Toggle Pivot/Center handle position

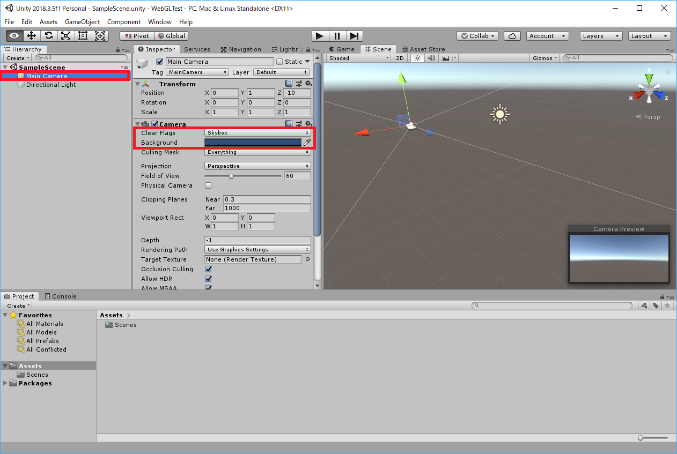137,36
